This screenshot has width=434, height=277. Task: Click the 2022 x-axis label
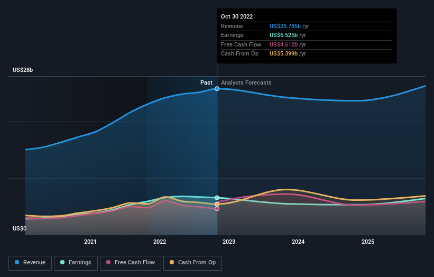click(x=160, y=242)
